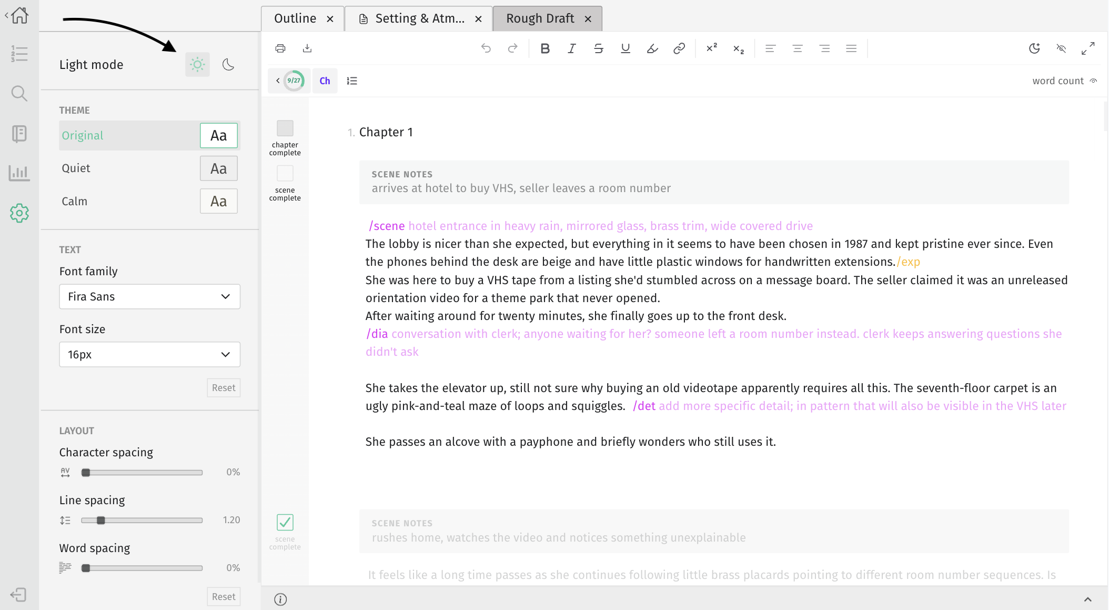Viewport: 1109px width, 610px height.
Task: Open the notebook icon in sidebar
Action: [19, 134]
